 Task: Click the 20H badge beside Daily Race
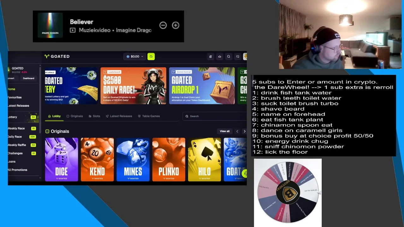32,137
